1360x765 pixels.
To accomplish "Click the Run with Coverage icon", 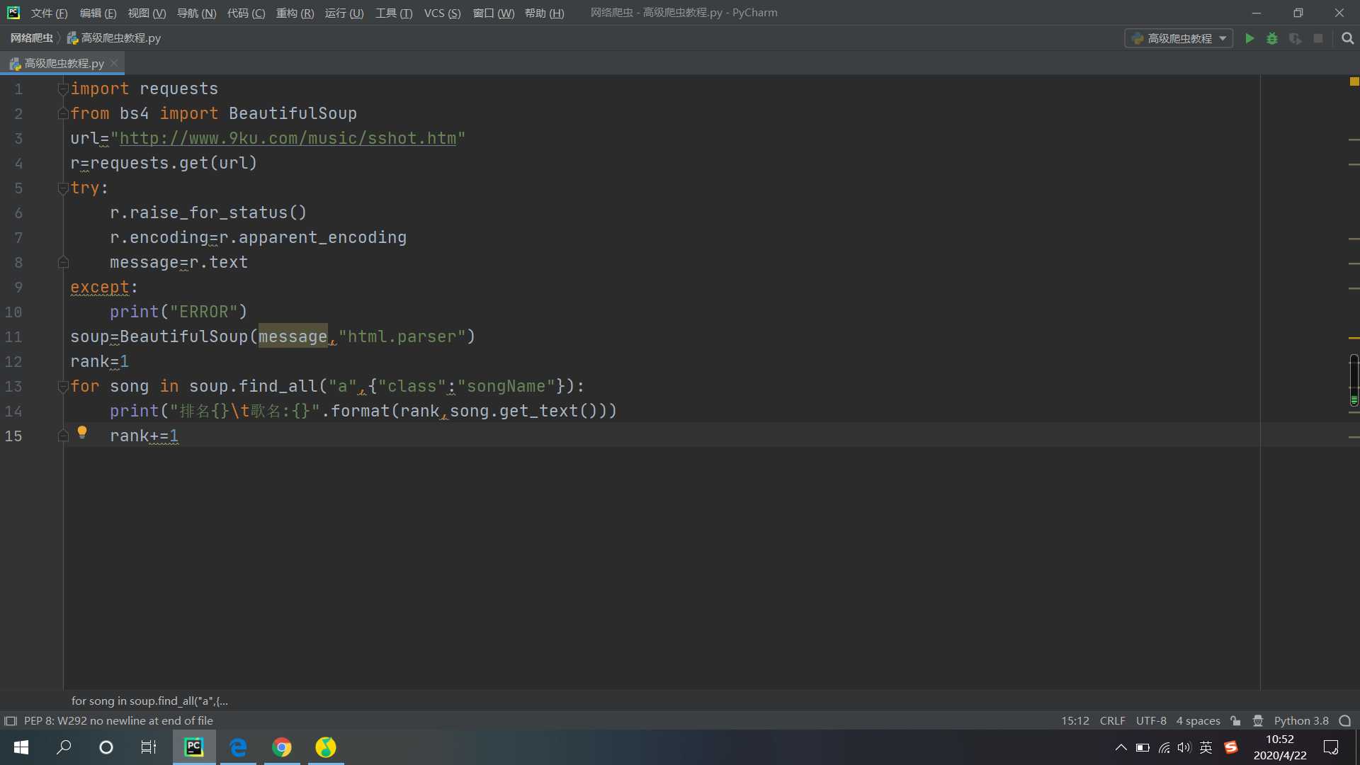I will (x=1295, y=38).
